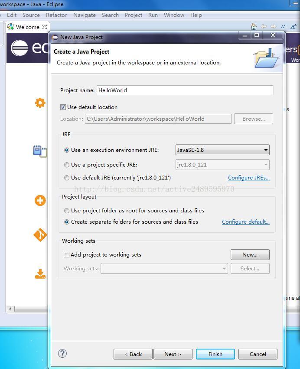
Task: Enable Add project to working sets
Action: (x=66, y=255)
